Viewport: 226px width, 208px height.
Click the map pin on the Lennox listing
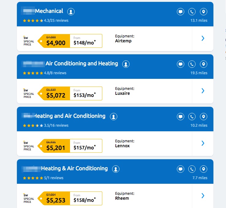tap(203, 117)
